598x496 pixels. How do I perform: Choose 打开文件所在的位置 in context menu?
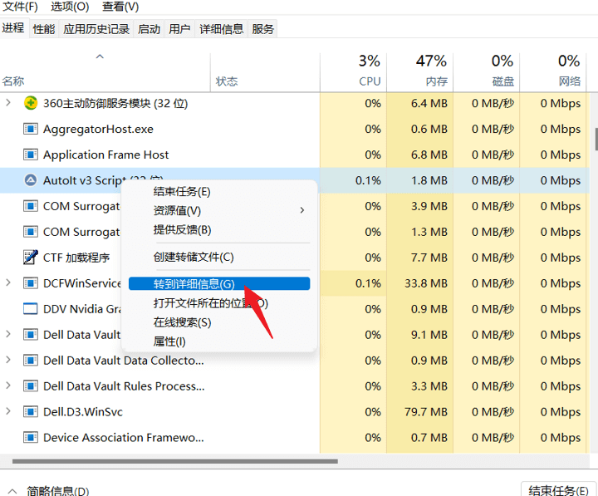pos(219,303)
